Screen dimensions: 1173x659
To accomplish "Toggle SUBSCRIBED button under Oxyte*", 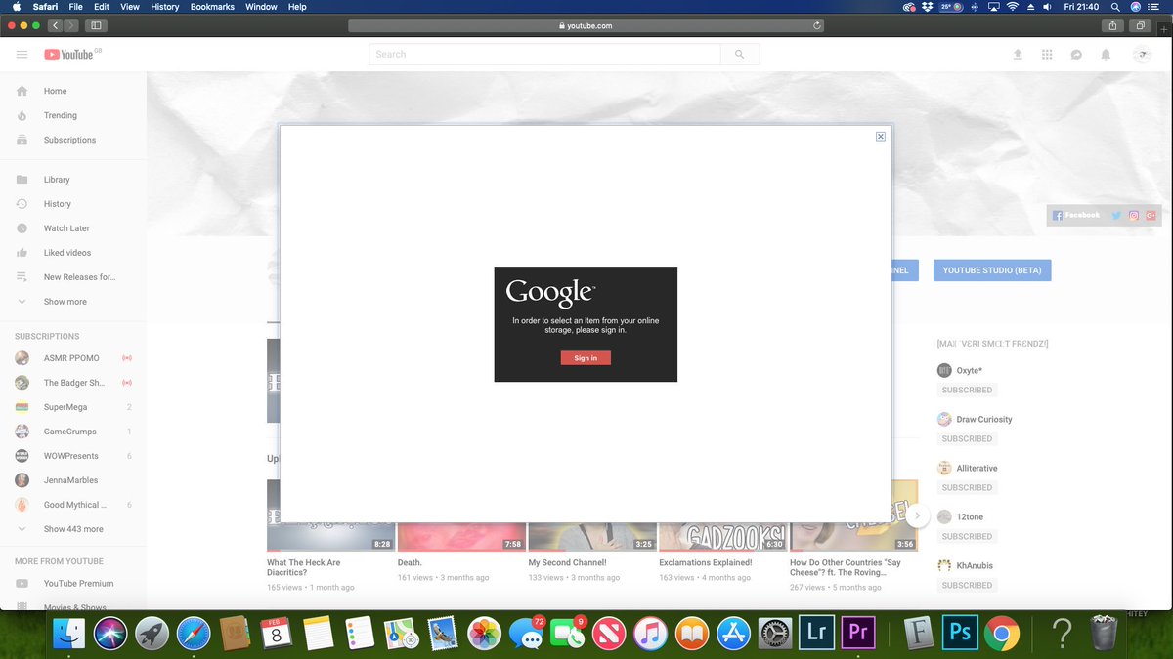I will 967,391.
